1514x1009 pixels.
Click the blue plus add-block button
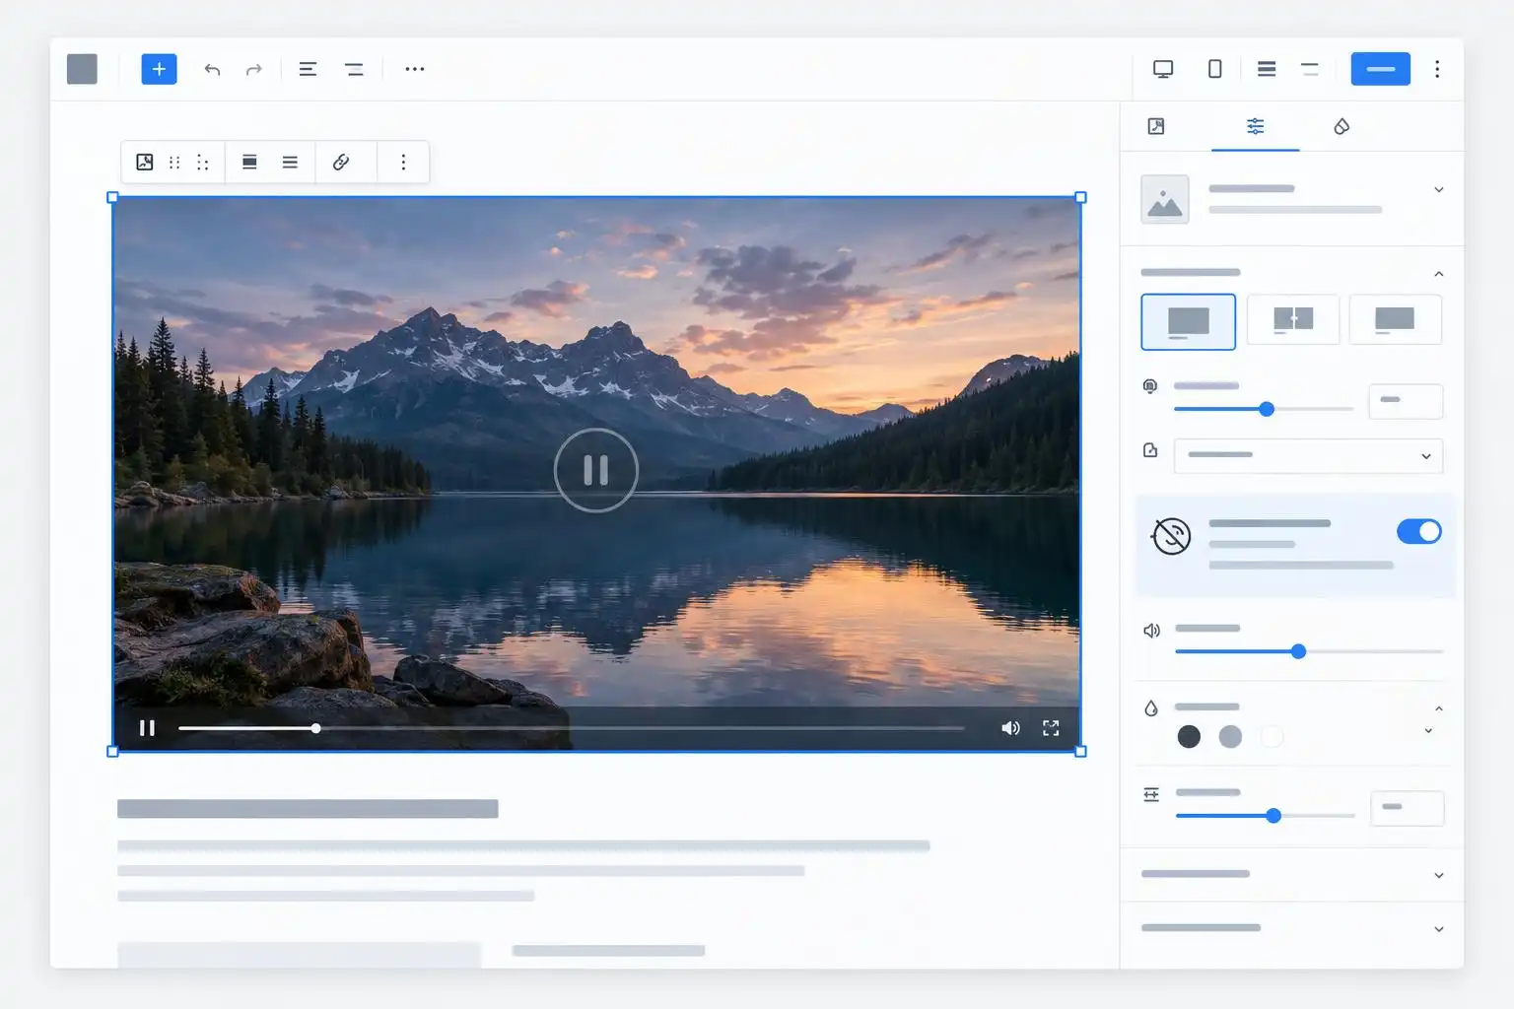point(159,69)
